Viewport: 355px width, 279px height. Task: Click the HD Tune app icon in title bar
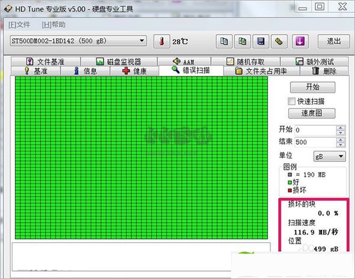[x=8, y=9]
